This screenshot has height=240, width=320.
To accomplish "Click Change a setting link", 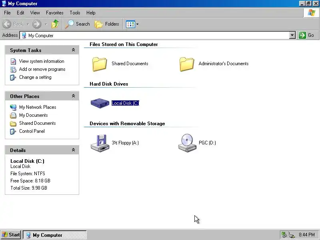I will tap(35, 77).
